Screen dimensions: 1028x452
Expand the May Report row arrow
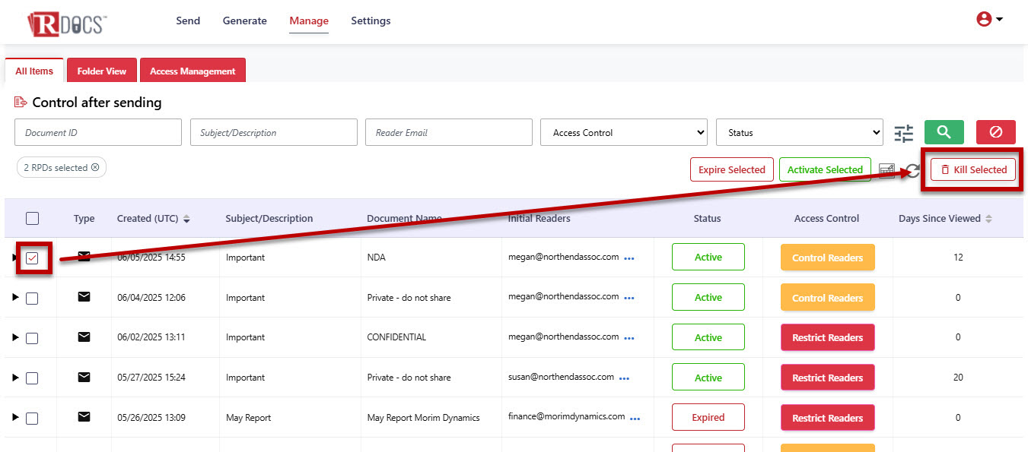(15, 418)
